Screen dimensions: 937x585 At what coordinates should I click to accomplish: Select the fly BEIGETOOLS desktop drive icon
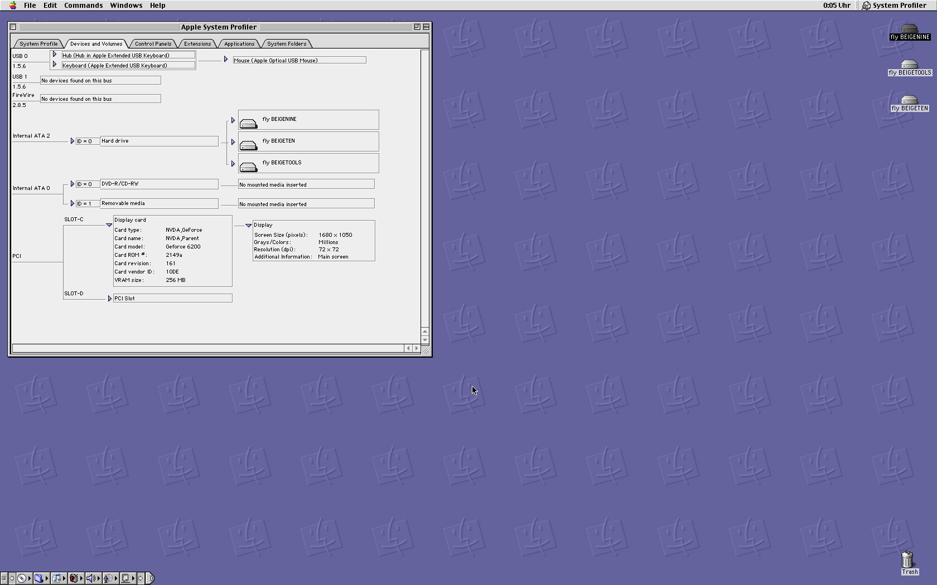point(909,64)
